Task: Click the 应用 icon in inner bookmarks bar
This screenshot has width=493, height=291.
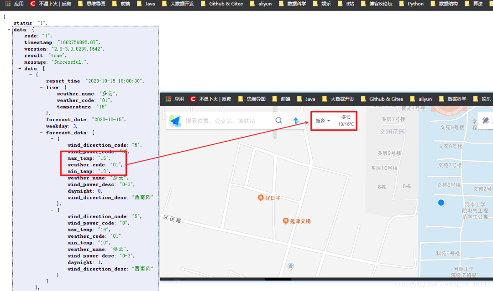Action: [175, 99]
